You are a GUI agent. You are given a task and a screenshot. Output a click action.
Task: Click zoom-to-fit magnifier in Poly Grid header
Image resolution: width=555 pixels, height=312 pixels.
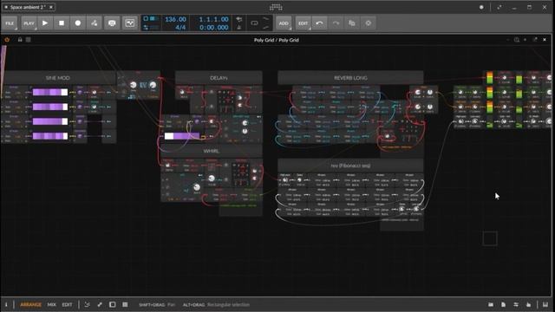coord(517,40)
